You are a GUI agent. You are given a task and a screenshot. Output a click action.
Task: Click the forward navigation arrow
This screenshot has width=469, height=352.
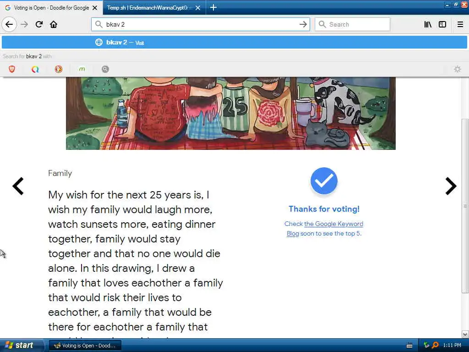coord(24,24)
